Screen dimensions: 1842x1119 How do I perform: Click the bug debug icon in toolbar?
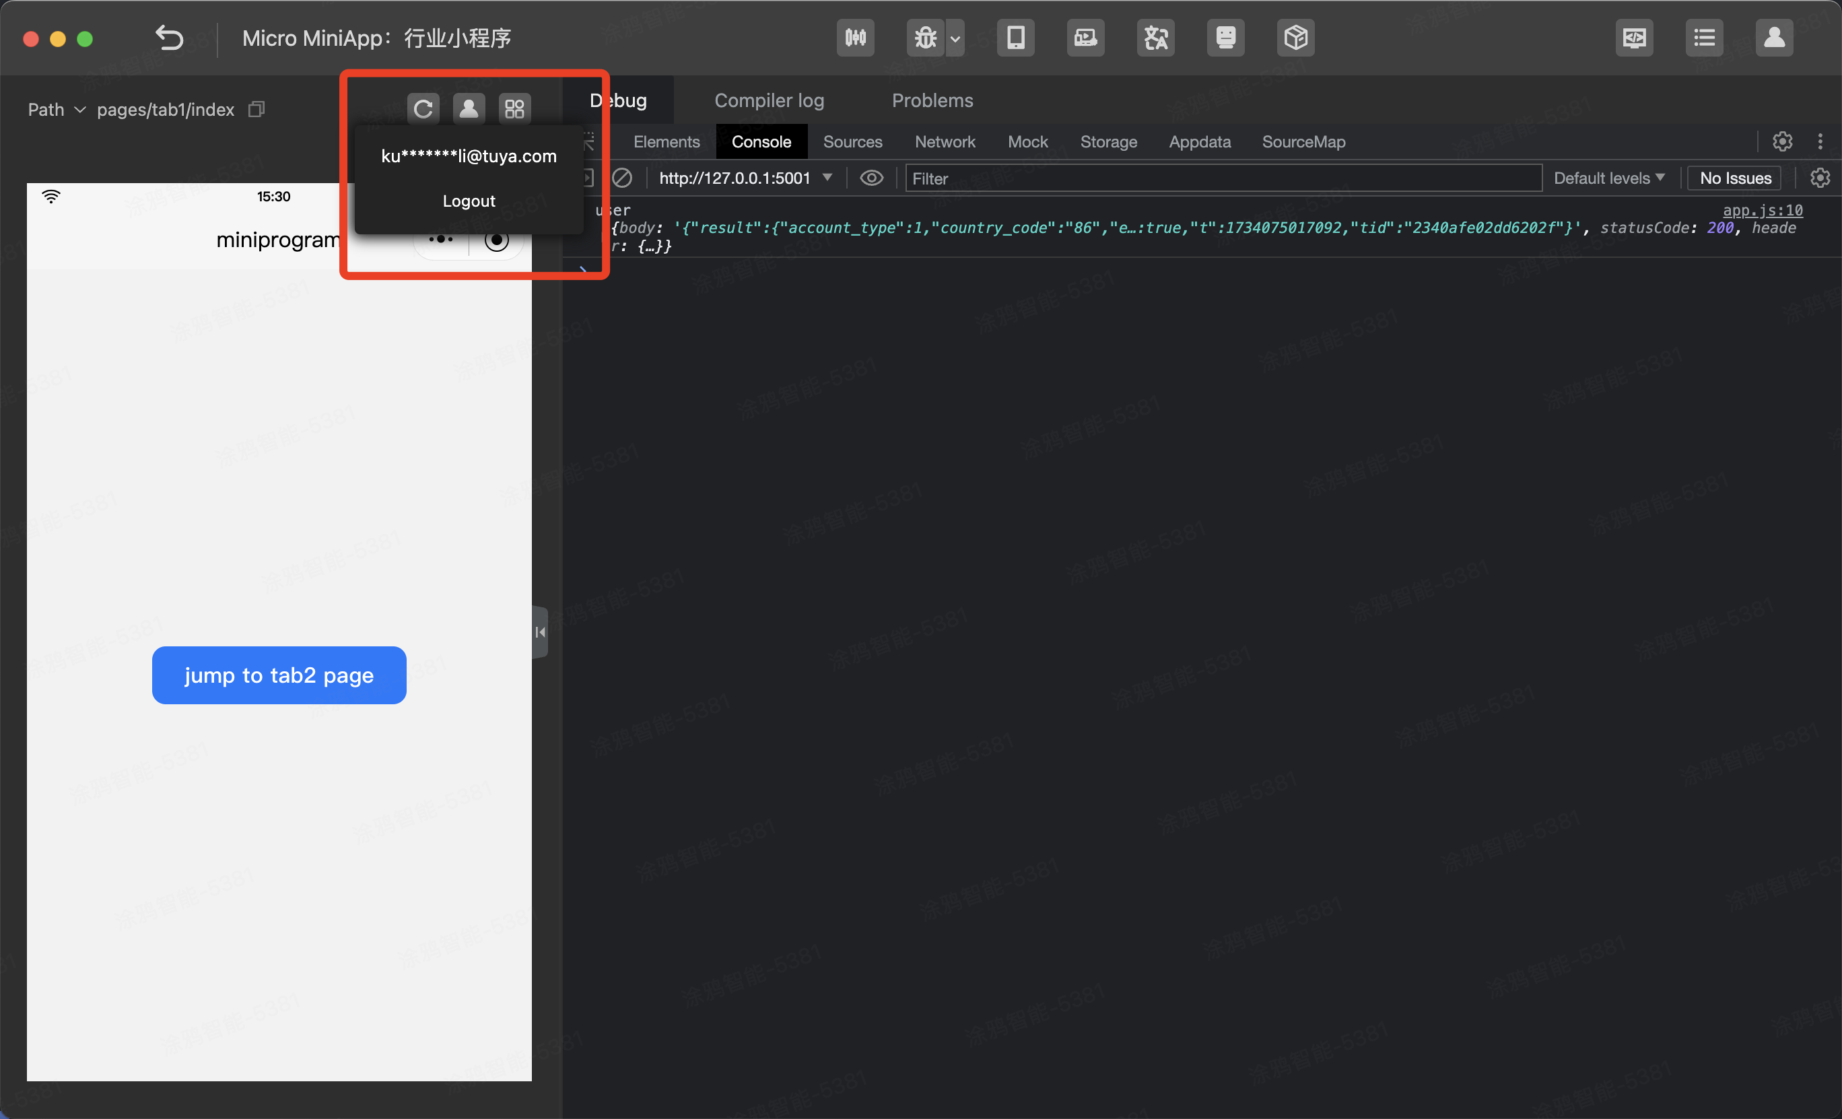tap(926, 38)
